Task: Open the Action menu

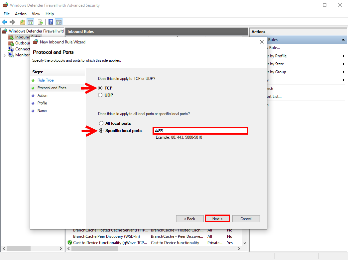Action: [21, 14]
